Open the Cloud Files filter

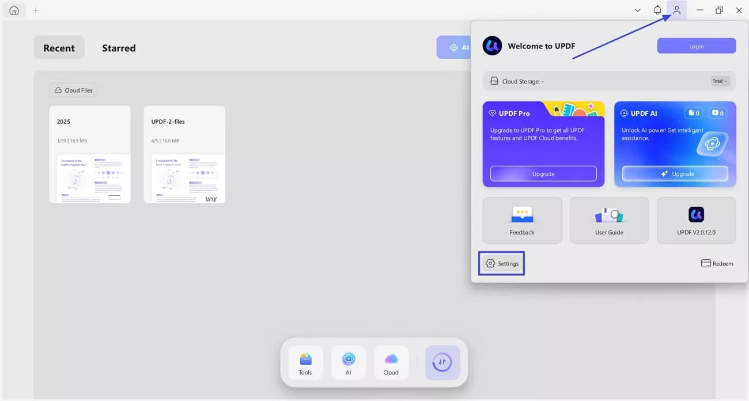point(73,90)
